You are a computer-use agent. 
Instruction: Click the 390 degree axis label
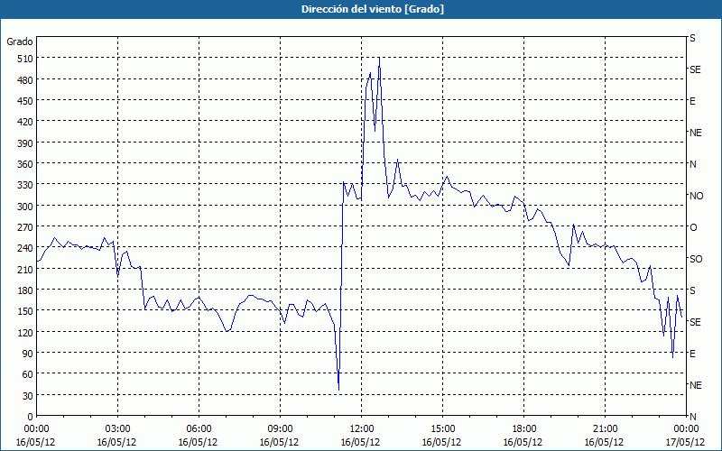click(x=25, y=143)
